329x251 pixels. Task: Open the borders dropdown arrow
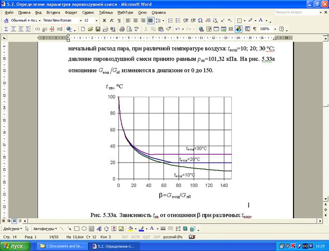[245, 21]
